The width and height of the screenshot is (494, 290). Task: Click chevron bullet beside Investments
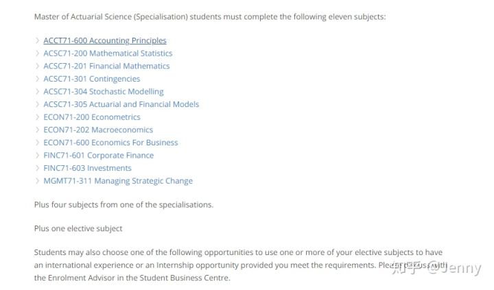tap(37, 168)
